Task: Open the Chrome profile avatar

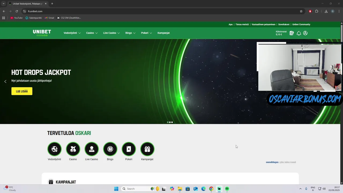Action: coord(333,11)
